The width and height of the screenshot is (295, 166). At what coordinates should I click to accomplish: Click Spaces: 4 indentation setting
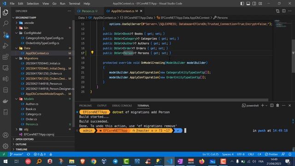tap(228, 154)
